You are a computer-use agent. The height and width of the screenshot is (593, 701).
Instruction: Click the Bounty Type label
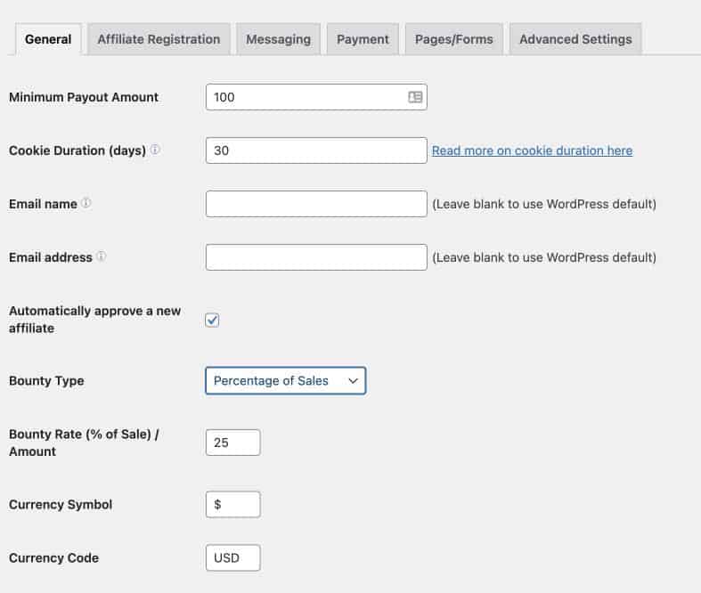(x=46, y=381)
